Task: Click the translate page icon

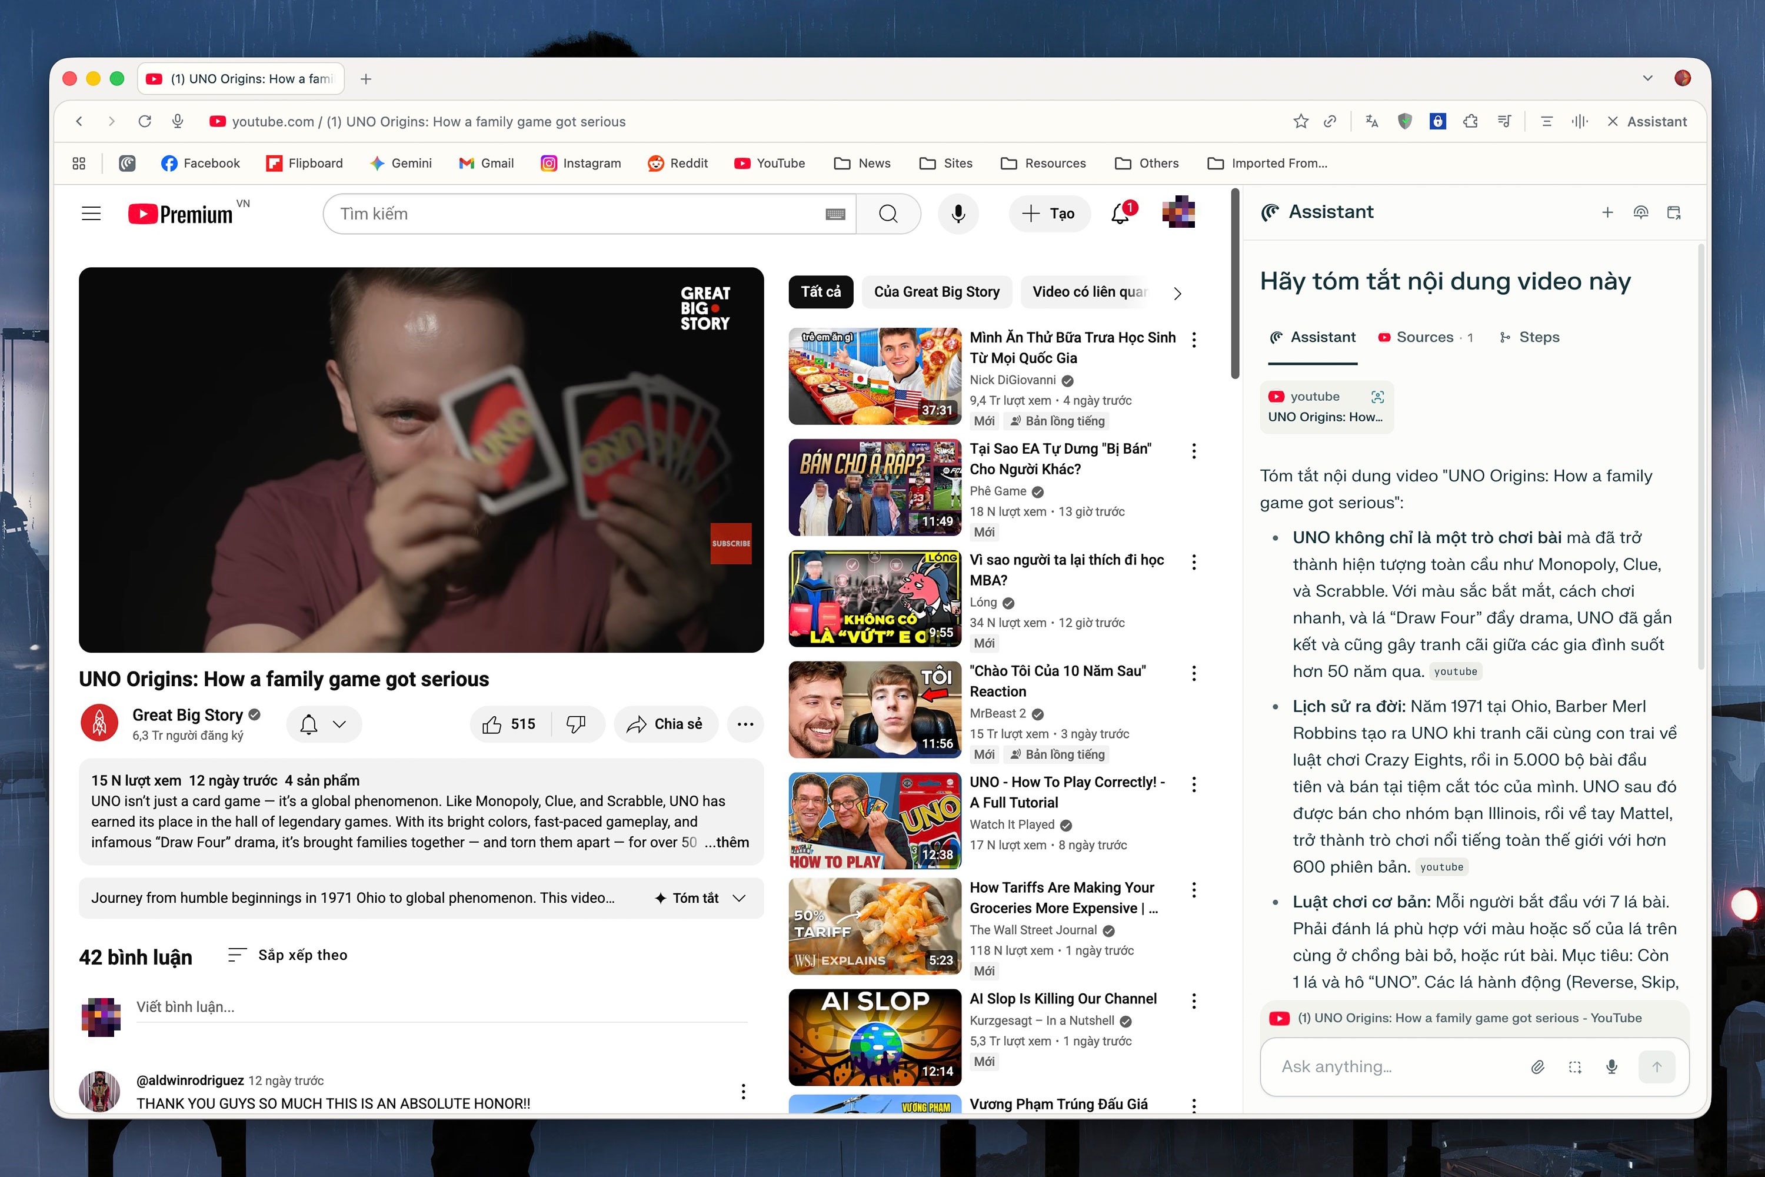Action: click(x=1372, y=122)
